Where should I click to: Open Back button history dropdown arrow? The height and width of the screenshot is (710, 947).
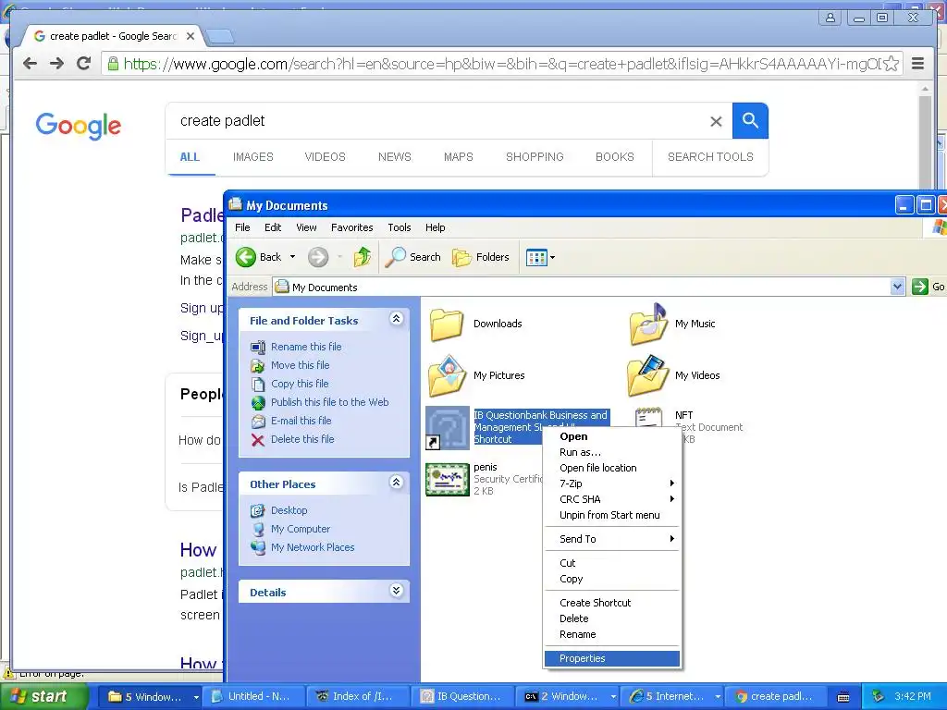pyautogui.click(x=293, y=257)
